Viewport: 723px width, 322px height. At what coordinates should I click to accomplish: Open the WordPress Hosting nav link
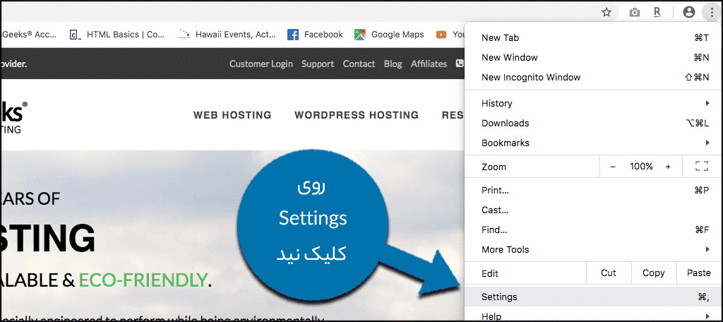[357, 115]
